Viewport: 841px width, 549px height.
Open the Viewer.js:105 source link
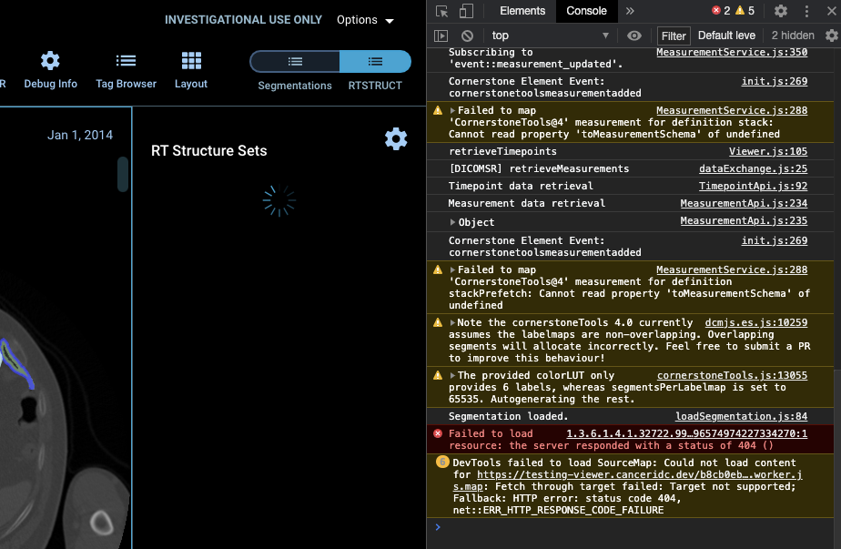click(768, 151)
